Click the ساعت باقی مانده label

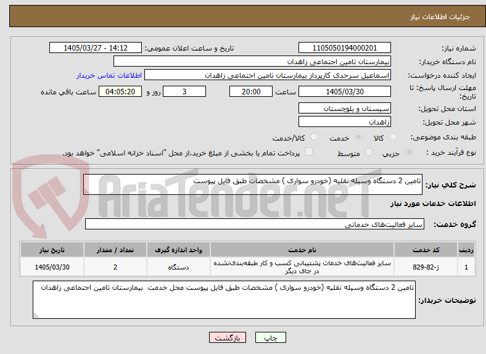coord(68,92)
